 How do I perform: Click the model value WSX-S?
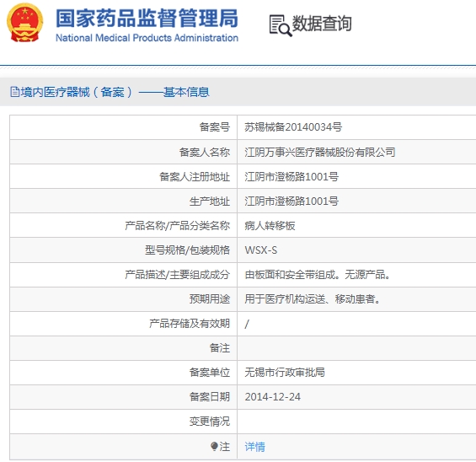[261, 250]
